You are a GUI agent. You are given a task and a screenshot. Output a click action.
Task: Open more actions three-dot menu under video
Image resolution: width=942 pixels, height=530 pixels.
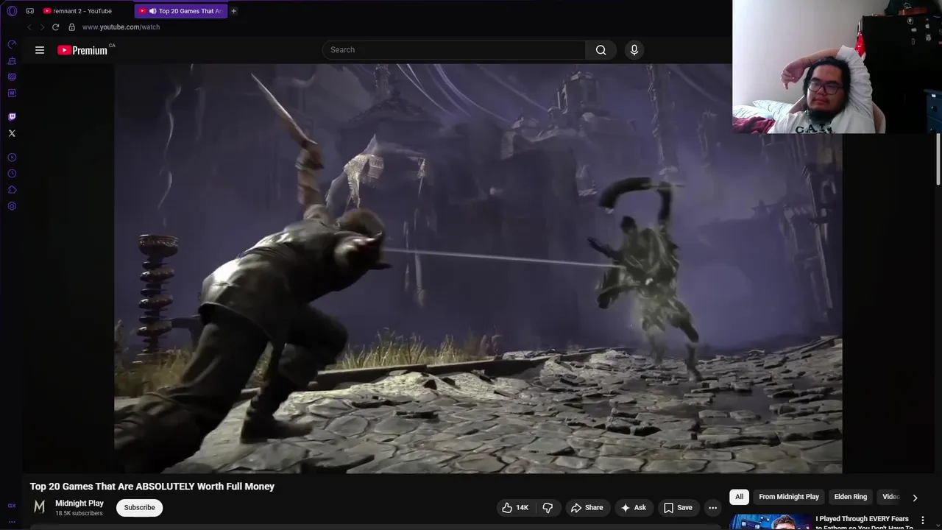point(712,507)
